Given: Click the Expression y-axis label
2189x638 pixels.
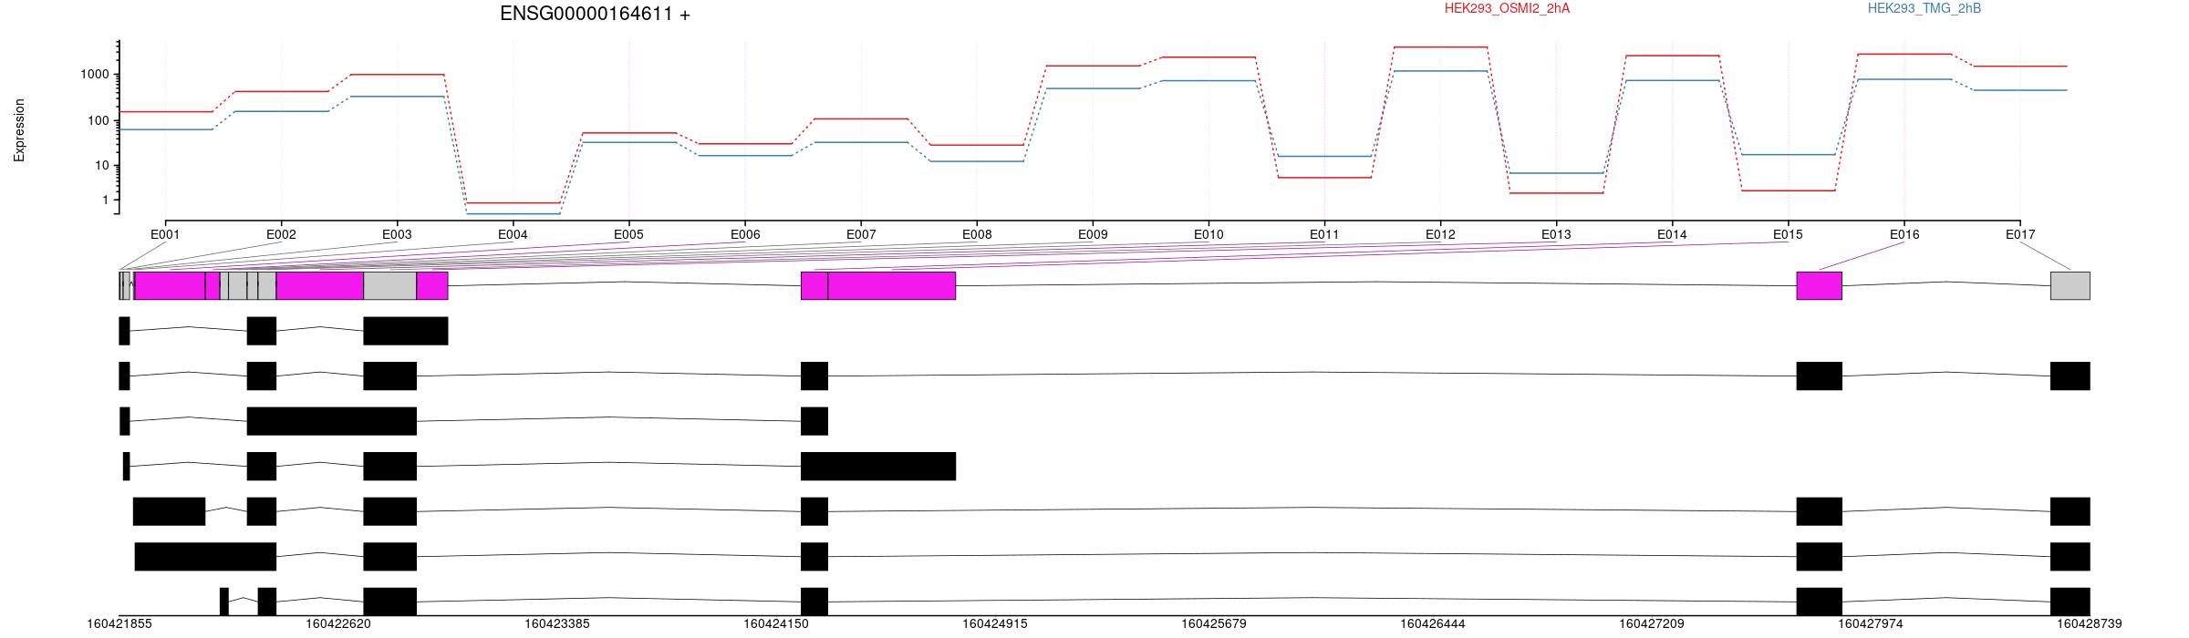Looking at the screenshot, I should [x=19, y=130].
